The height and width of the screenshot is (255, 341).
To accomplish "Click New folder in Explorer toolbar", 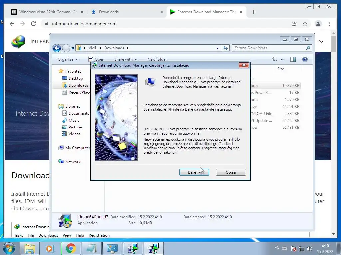I will 157,59.
